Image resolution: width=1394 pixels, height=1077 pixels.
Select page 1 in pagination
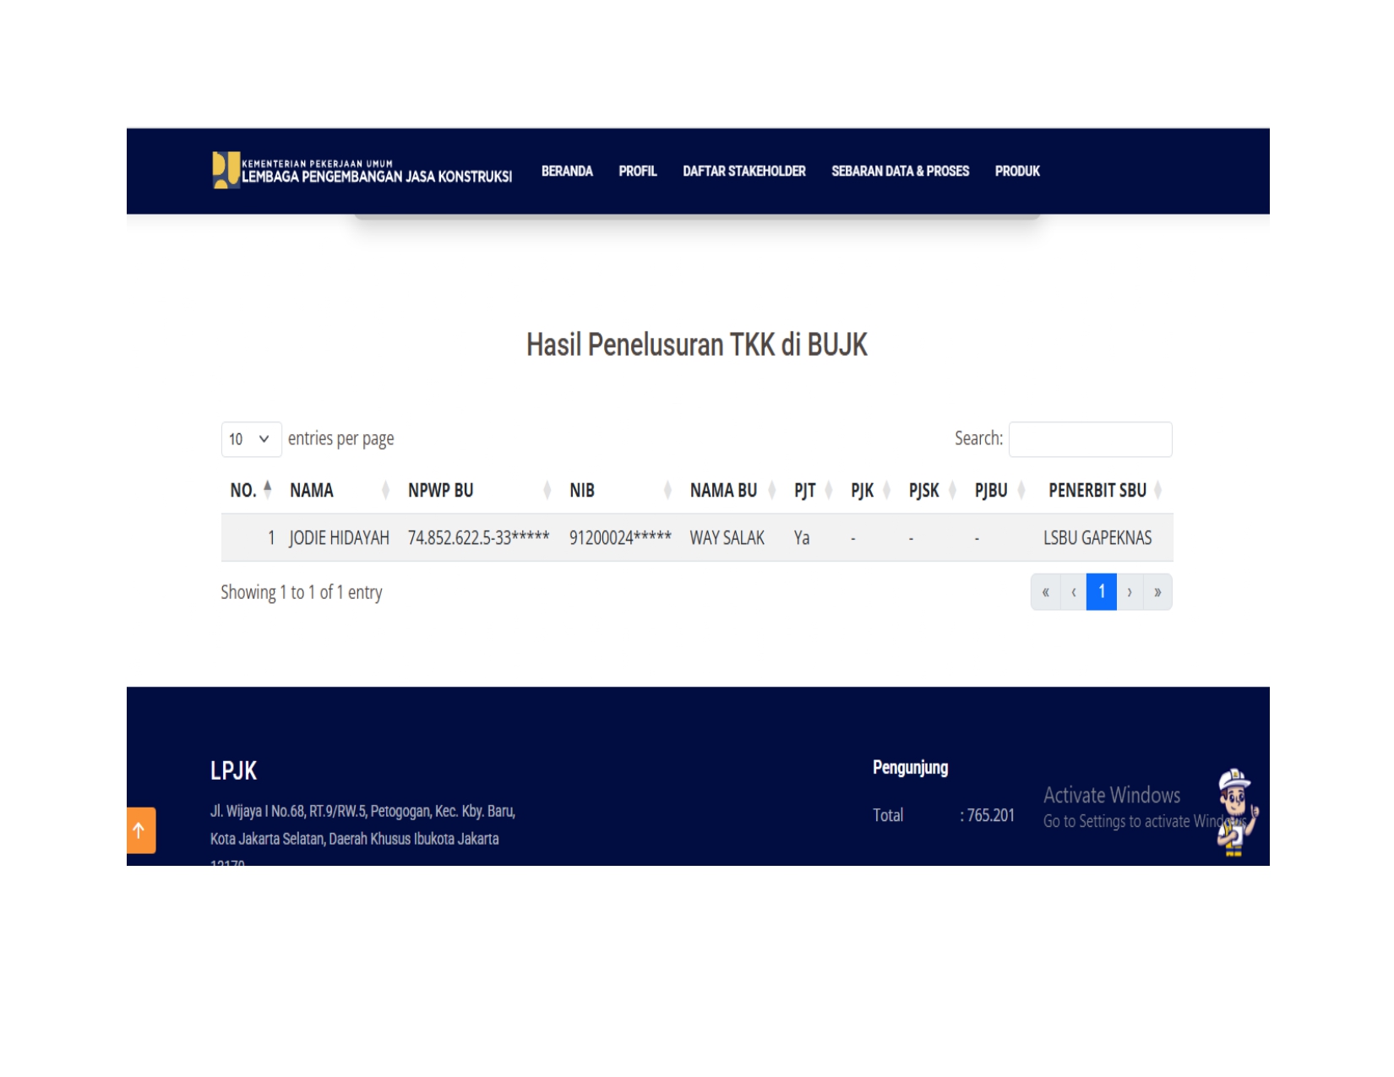(x=1102, y=592)
